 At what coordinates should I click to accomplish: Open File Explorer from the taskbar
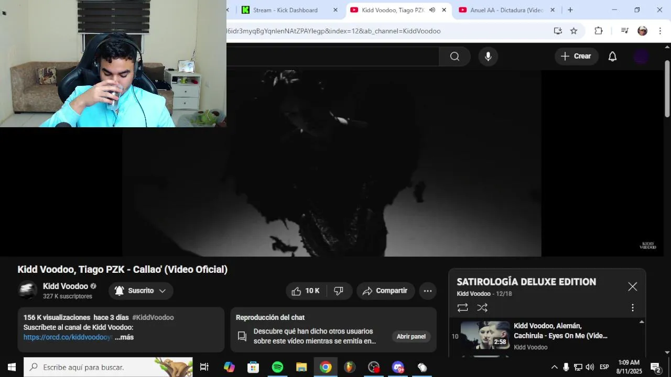pyautogui.click(x=301, y=367)
